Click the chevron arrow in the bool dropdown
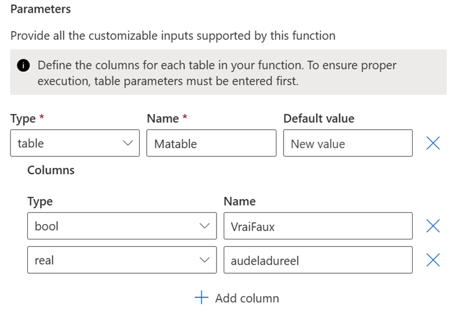 pos(205,226)
